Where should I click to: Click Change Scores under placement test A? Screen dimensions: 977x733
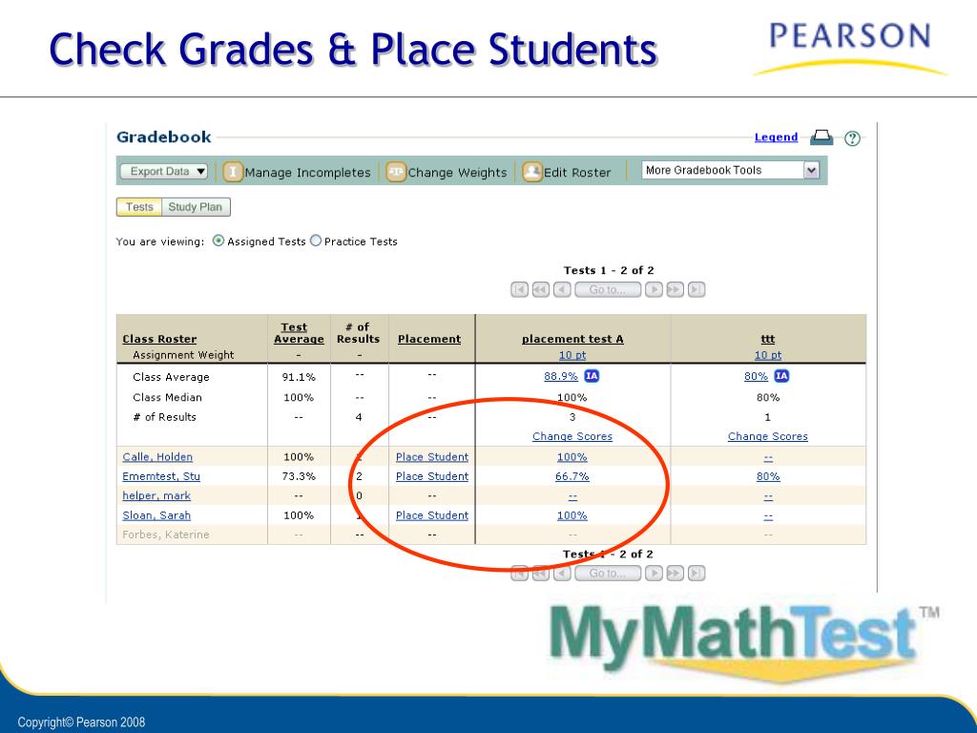pos(572,437)
